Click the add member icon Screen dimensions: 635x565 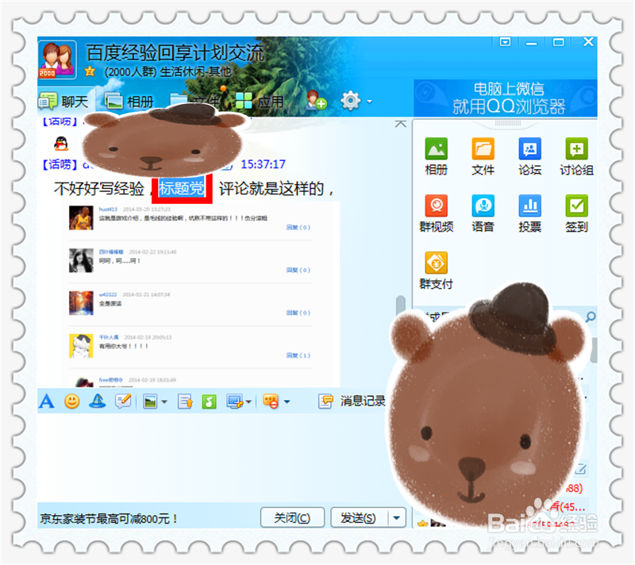pos(316,100)
